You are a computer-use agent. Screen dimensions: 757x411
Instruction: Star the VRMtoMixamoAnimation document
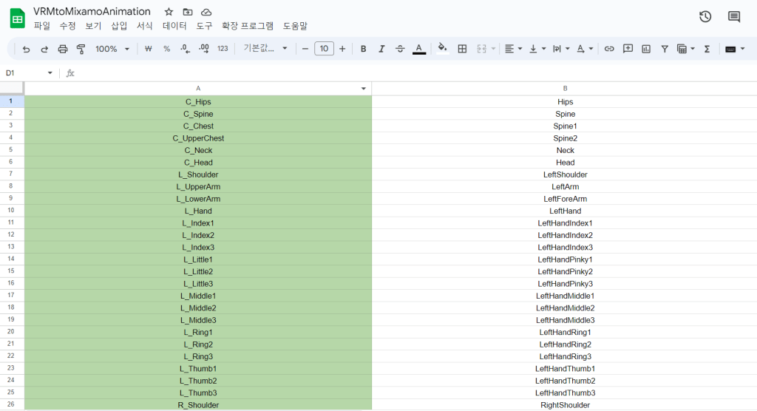point(169,12)
